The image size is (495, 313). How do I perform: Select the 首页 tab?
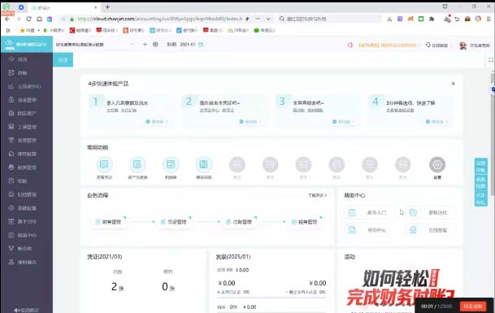coord(63,60)
